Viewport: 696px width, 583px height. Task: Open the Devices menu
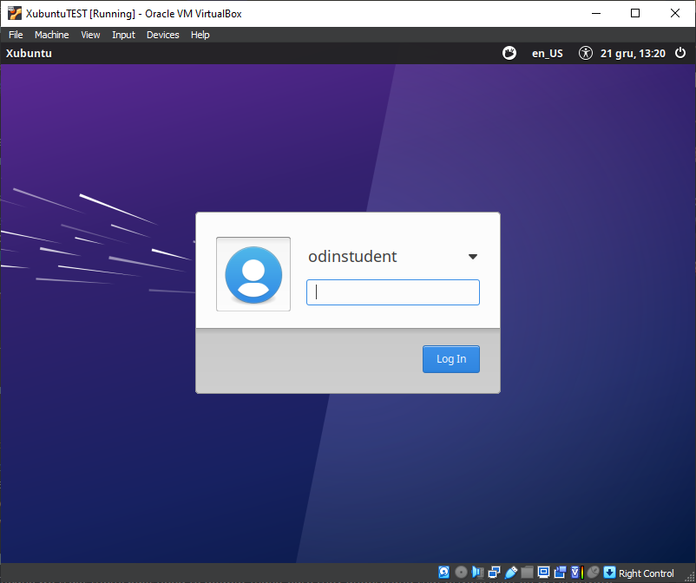click(x=163, y=35)
